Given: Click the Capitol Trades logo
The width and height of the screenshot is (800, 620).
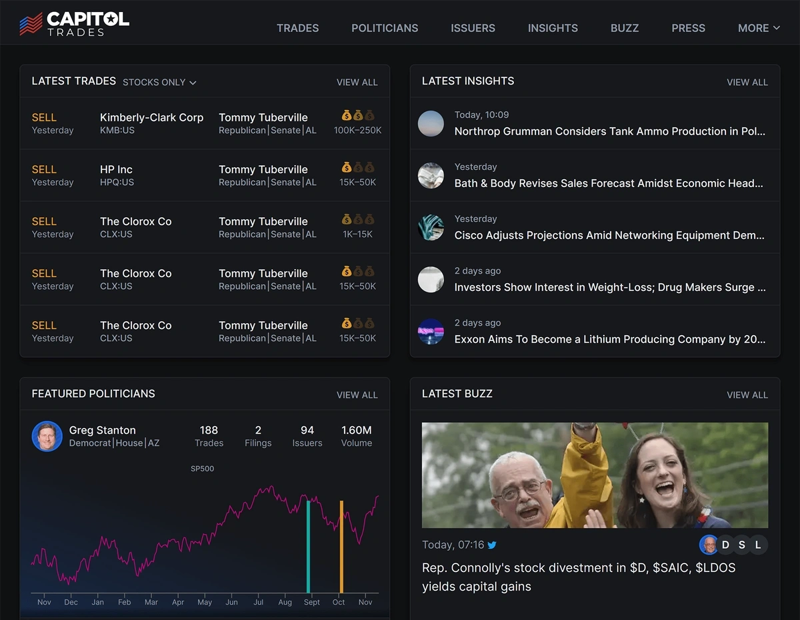Looking at the screenshot, I should pyautogui.click(x=75, y=23).
